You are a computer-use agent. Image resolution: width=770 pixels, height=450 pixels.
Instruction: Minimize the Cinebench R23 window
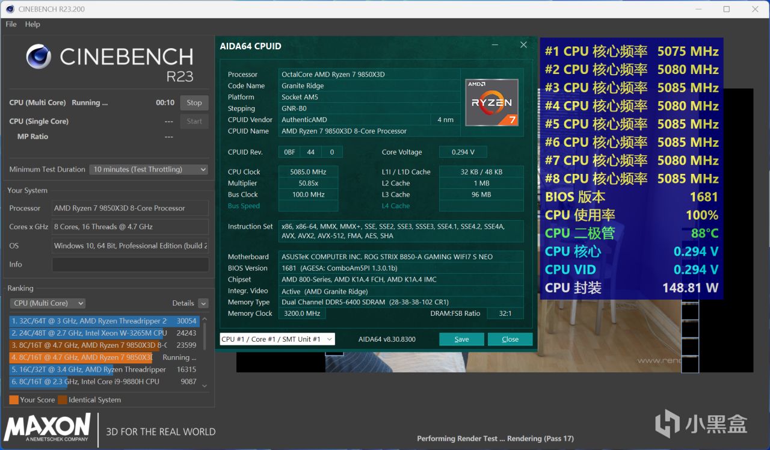[x=699, y=9]
